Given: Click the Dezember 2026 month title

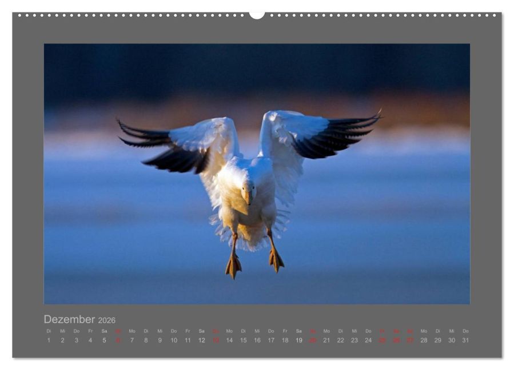Looking at the screenshot, I should [x=79, y=319].
